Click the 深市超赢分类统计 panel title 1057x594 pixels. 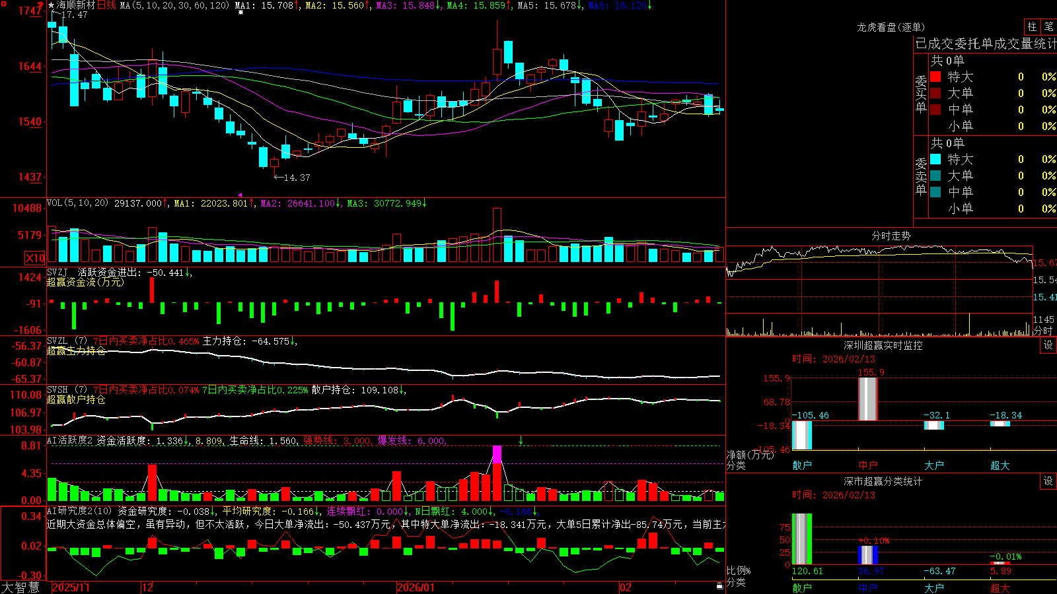click(883, 481)
